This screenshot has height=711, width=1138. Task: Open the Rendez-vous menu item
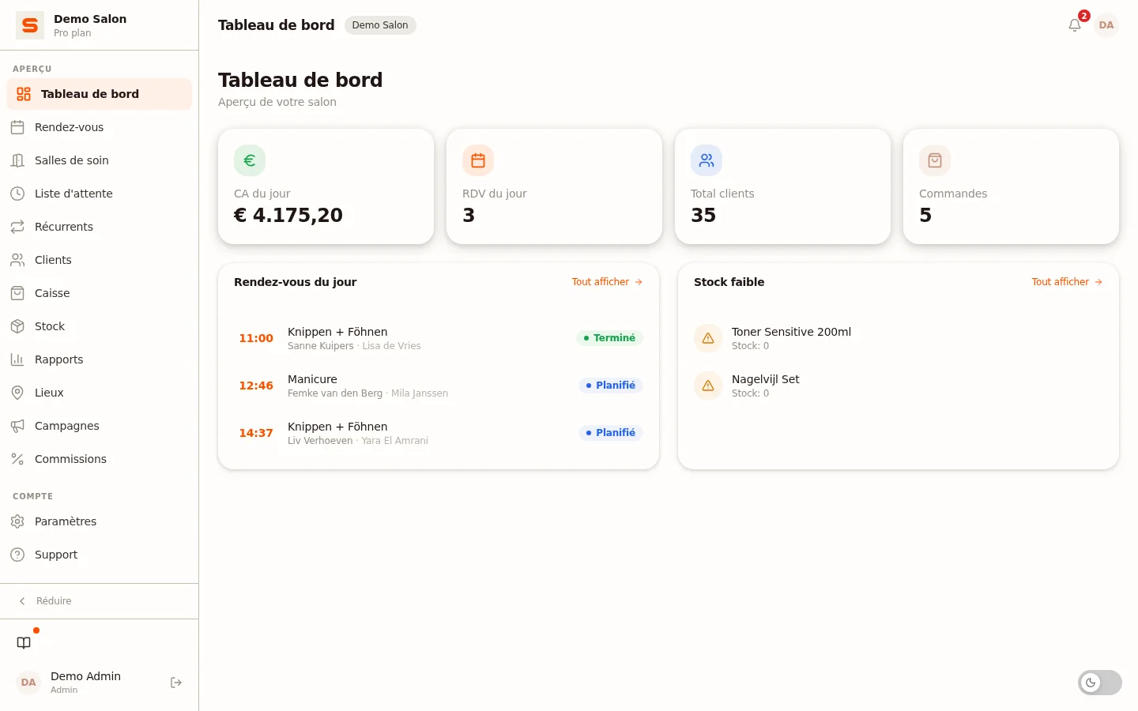(x=100, y=127)
